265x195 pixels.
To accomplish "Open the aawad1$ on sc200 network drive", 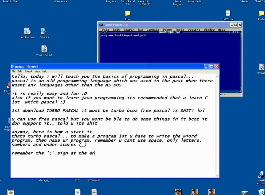I will [145, 3].
